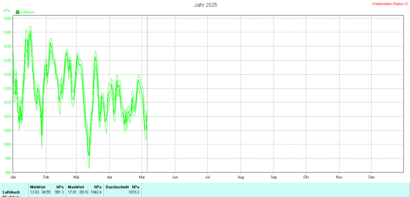Click the 1005 y-axis value
The height and width of the screenshot is (197, 410).
tap(7, 131)
